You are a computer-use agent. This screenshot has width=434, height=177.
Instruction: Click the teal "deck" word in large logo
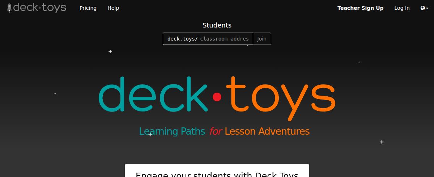click(x=153, y=94)
